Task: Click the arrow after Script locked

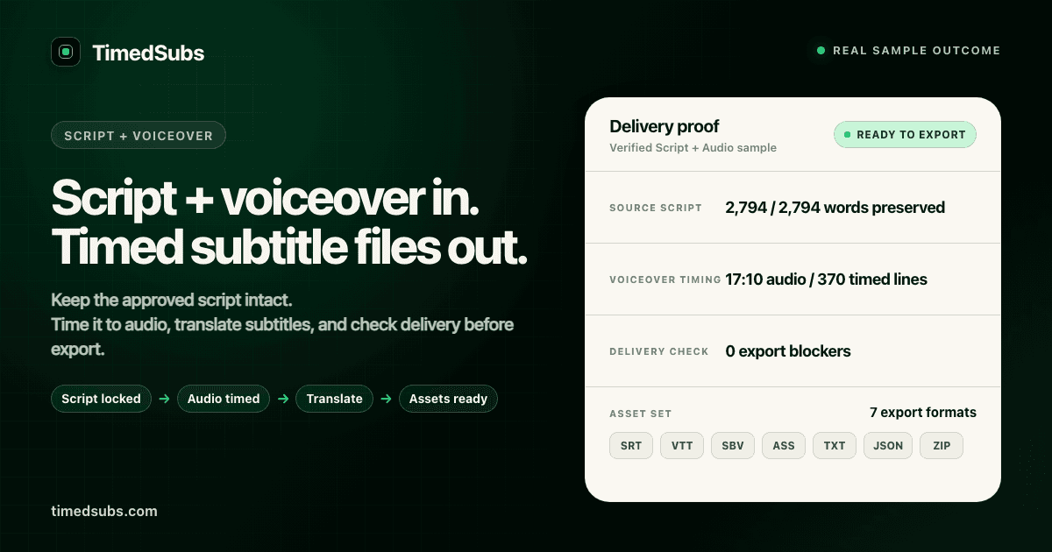Action: click(x=164, y=399)
